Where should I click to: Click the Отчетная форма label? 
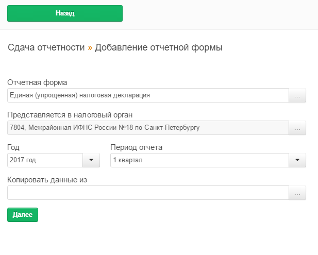37,82
